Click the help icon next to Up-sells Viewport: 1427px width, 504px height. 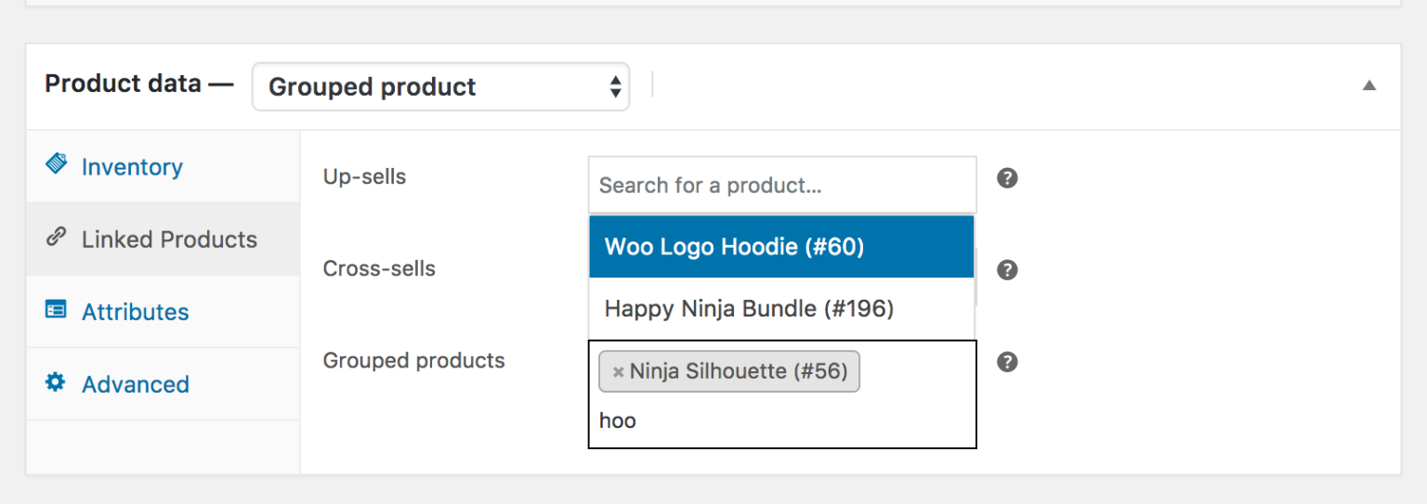[1007, 178]
